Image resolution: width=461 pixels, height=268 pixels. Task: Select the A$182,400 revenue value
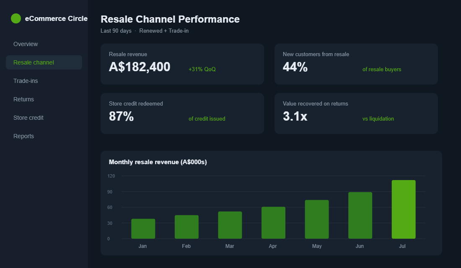(140, 67)
